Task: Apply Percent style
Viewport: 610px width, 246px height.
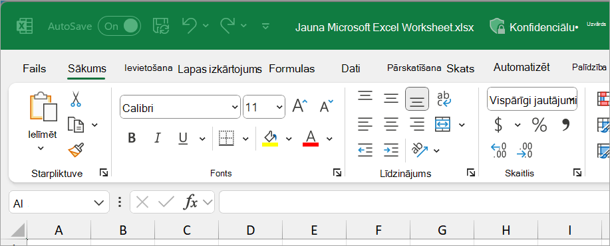Action: [x=539, y=125]
